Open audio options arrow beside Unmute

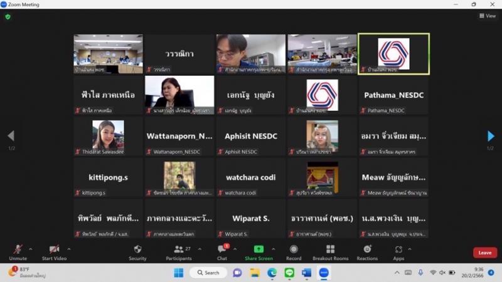coord(30,249)
